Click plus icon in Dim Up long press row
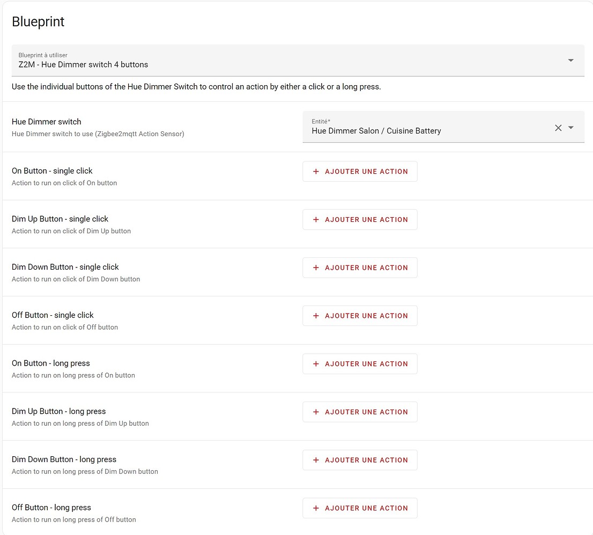593x535 pixels. pos(316,412)
